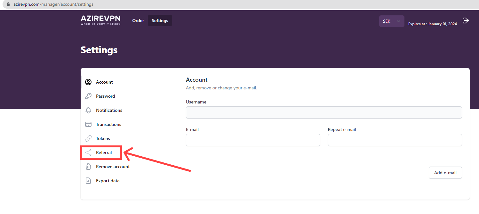Click the Transactions card icon
The image size is (479, 214).
coord(88,124)
